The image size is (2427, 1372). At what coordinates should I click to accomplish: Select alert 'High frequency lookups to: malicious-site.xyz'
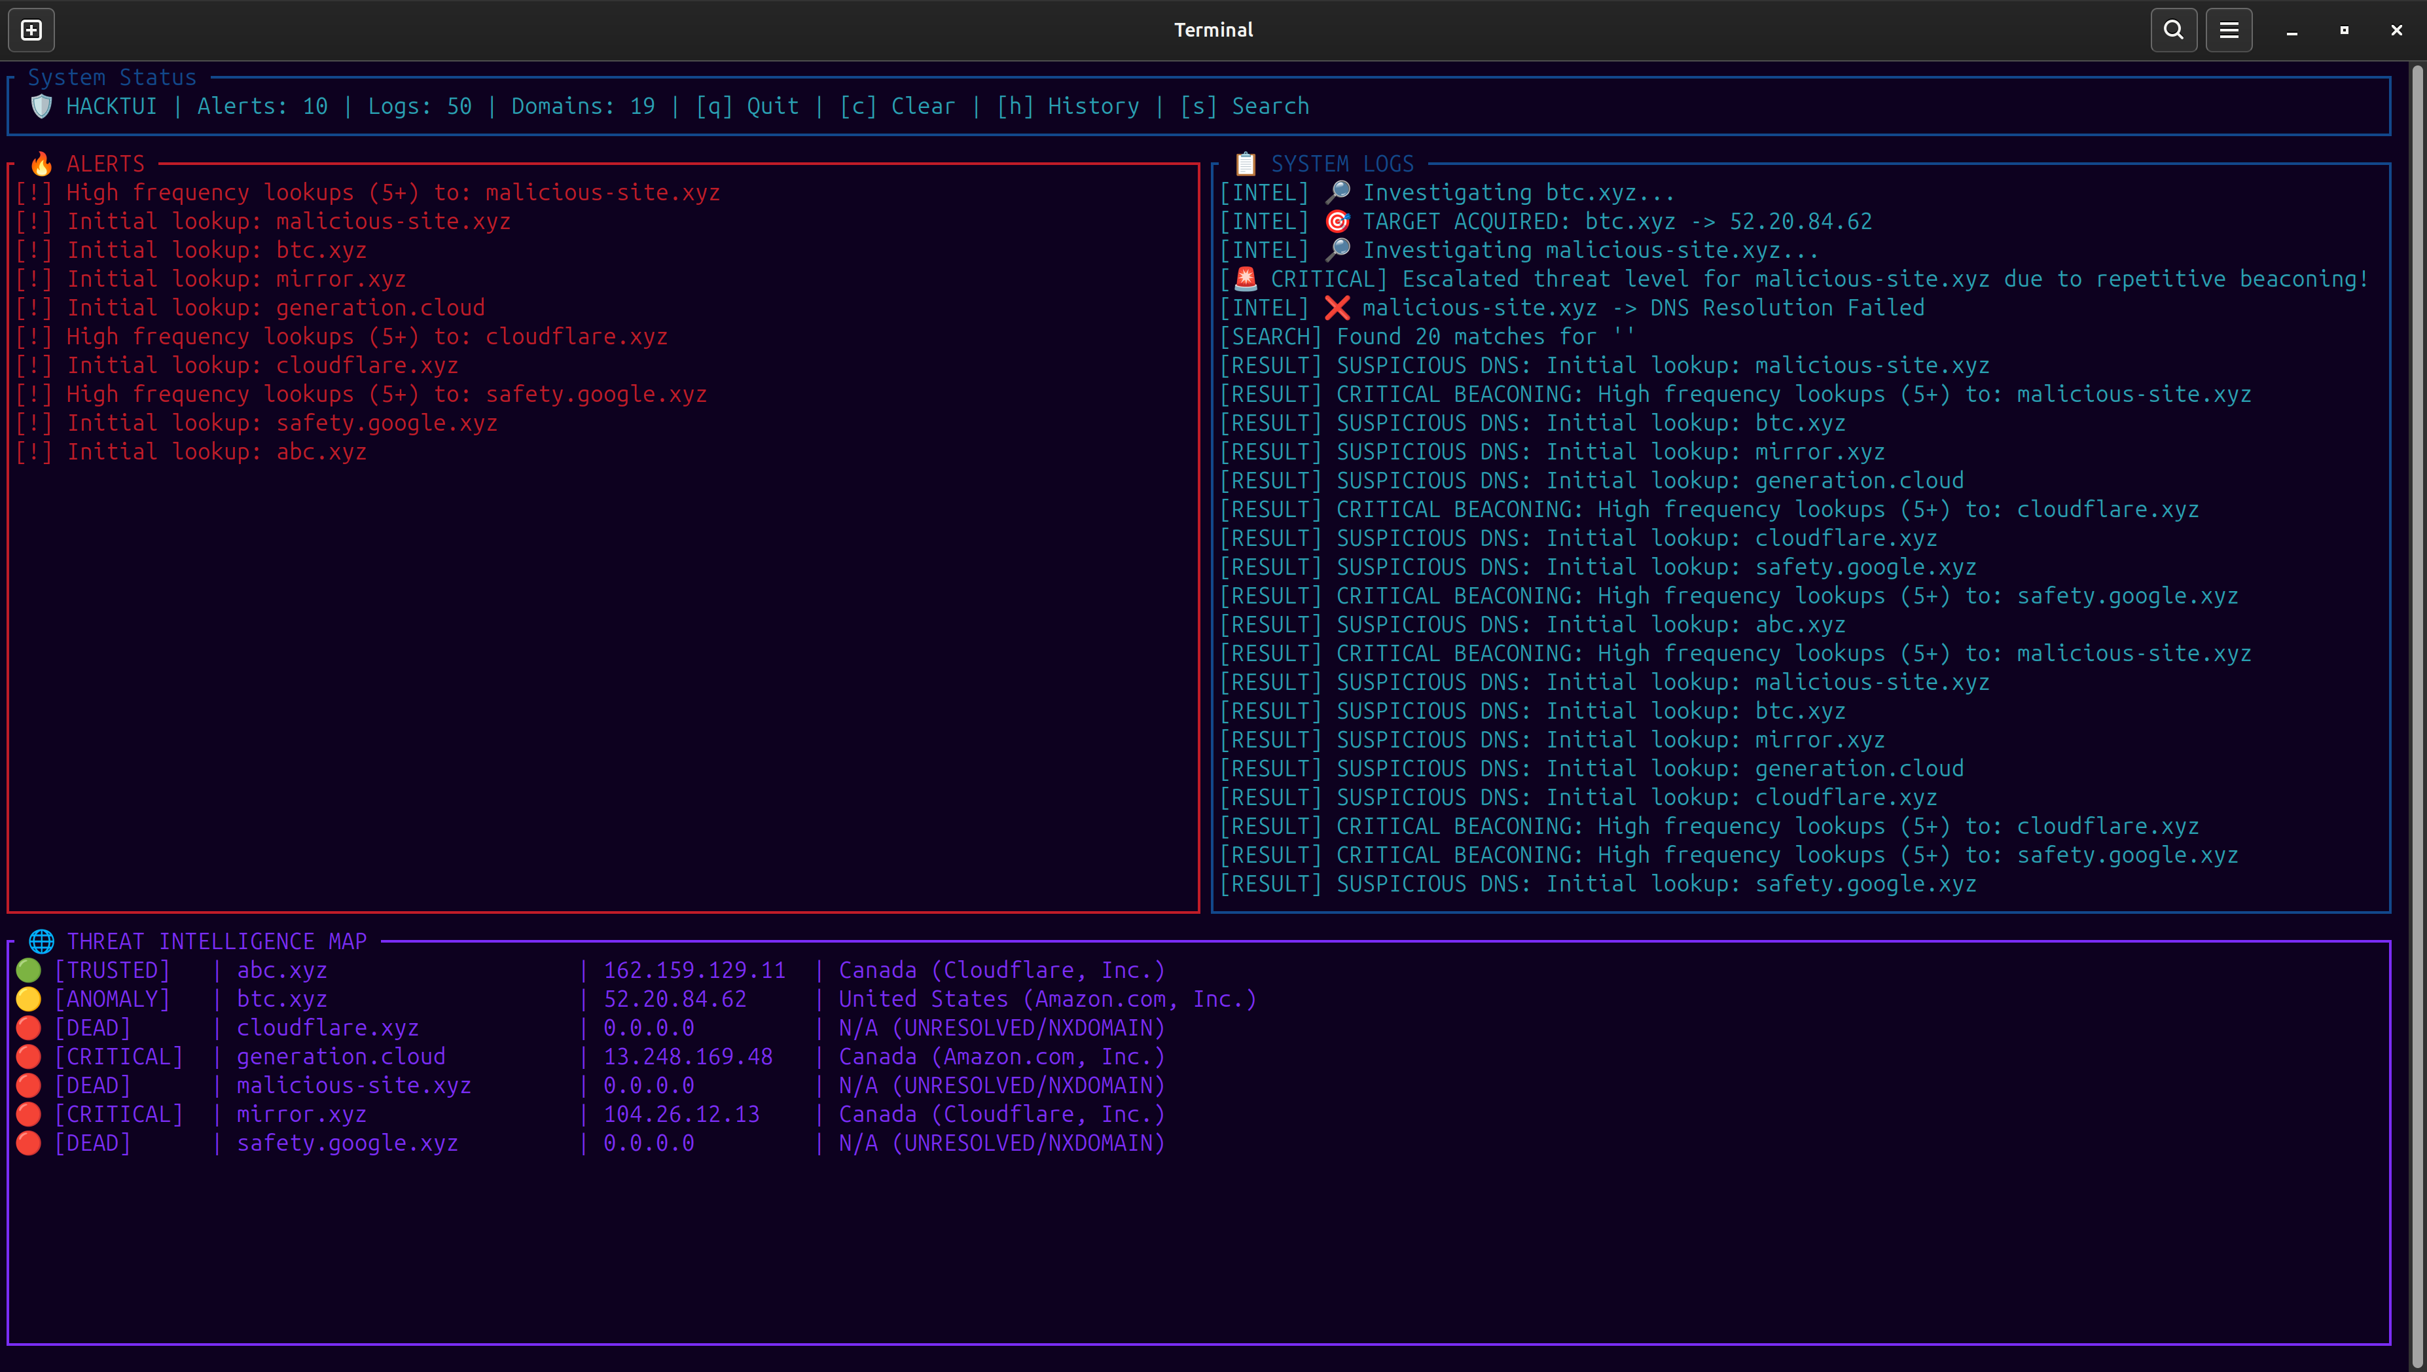(x=369, y=192)
